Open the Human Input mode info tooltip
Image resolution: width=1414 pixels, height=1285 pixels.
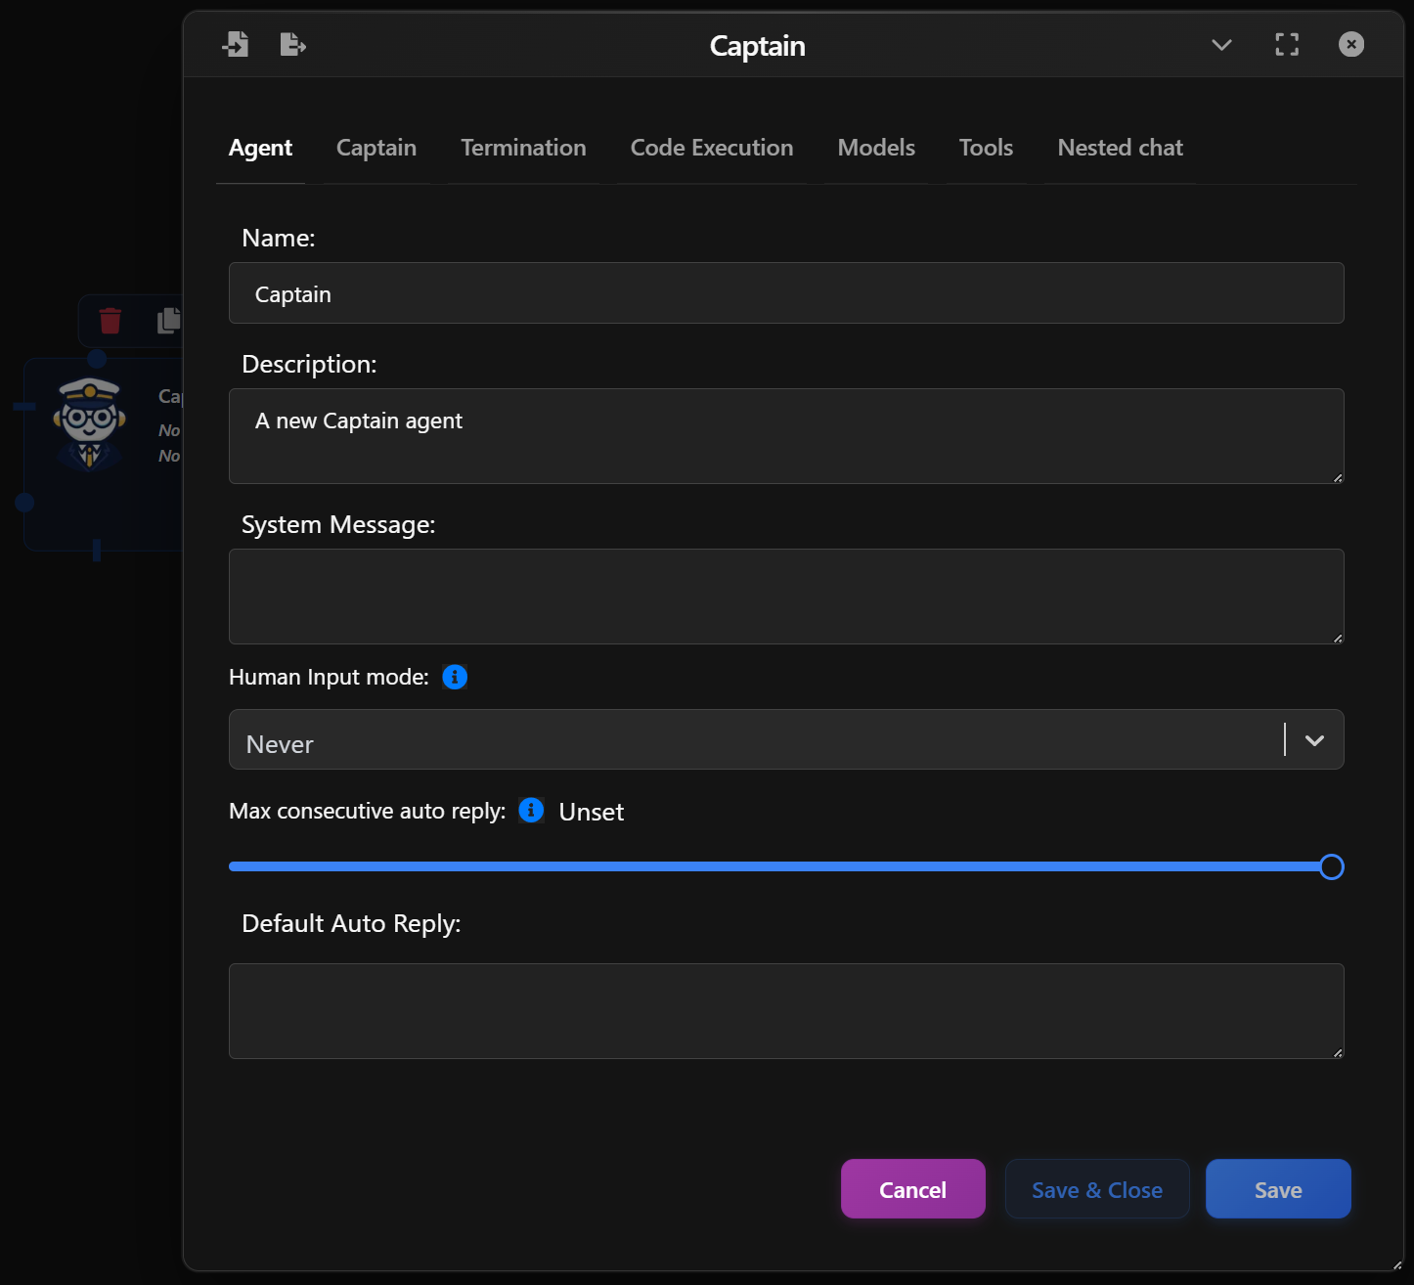pos(454,676)
